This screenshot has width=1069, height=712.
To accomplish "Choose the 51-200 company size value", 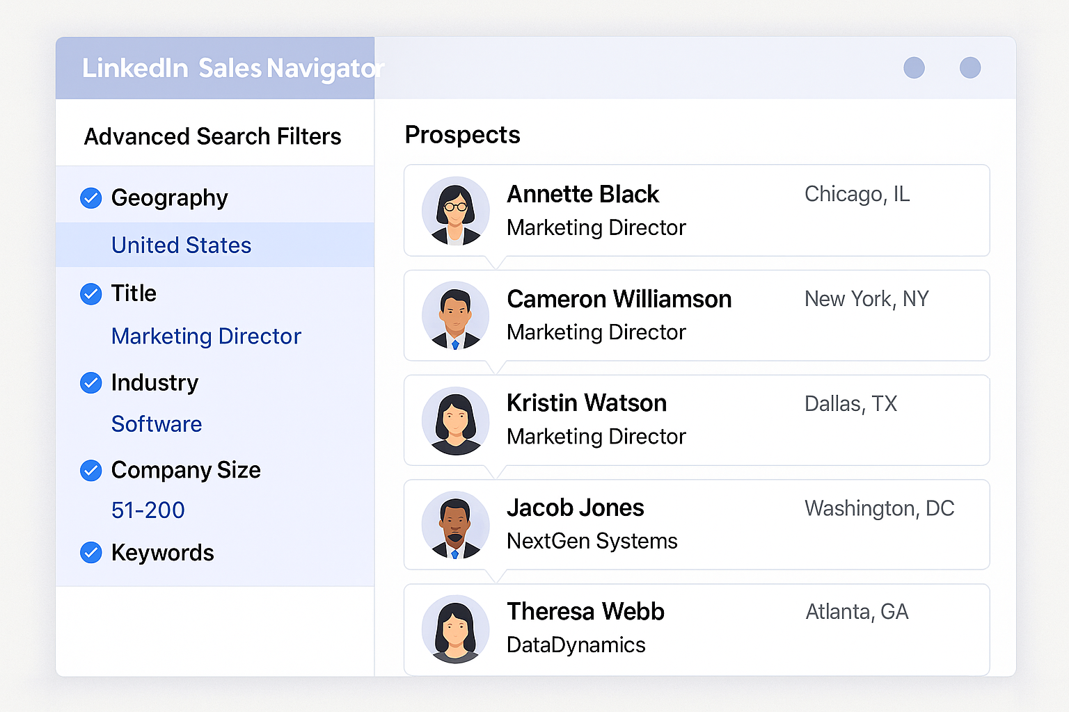I will 148,510.
